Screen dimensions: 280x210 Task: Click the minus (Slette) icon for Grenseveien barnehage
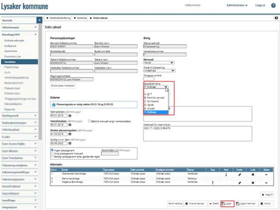266,175
